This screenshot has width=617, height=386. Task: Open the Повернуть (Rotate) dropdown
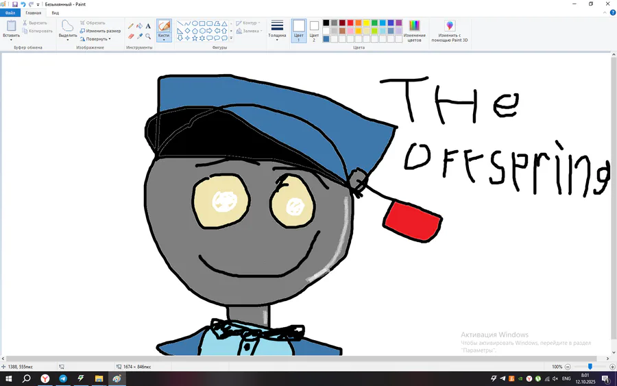[x=96, y=39]
